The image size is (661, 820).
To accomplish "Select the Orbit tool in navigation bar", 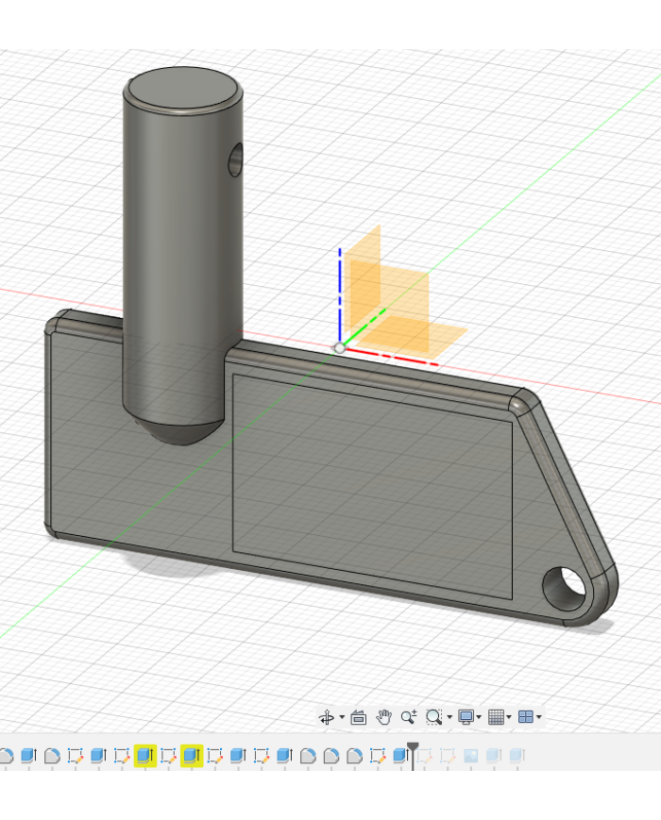I will coord(327,717).
